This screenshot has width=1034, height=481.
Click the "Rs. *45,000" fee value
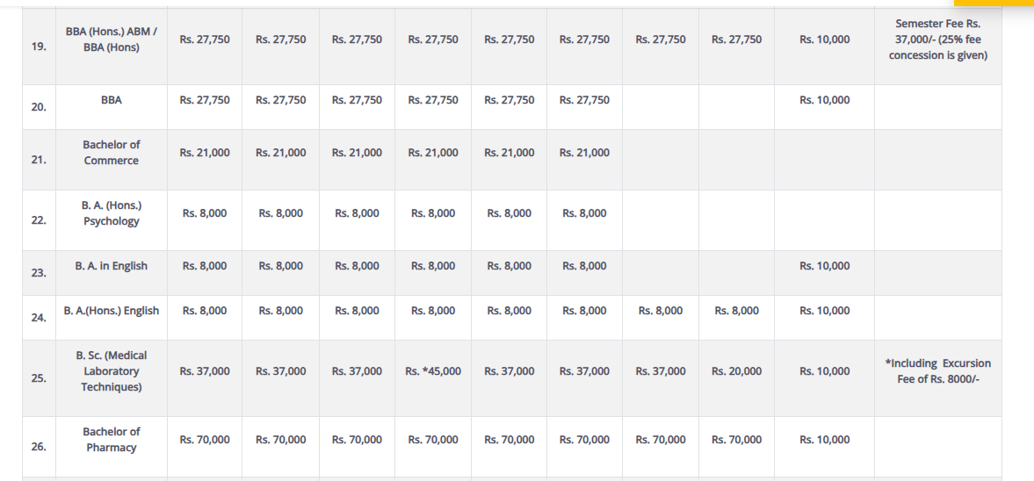click(433, 371)
